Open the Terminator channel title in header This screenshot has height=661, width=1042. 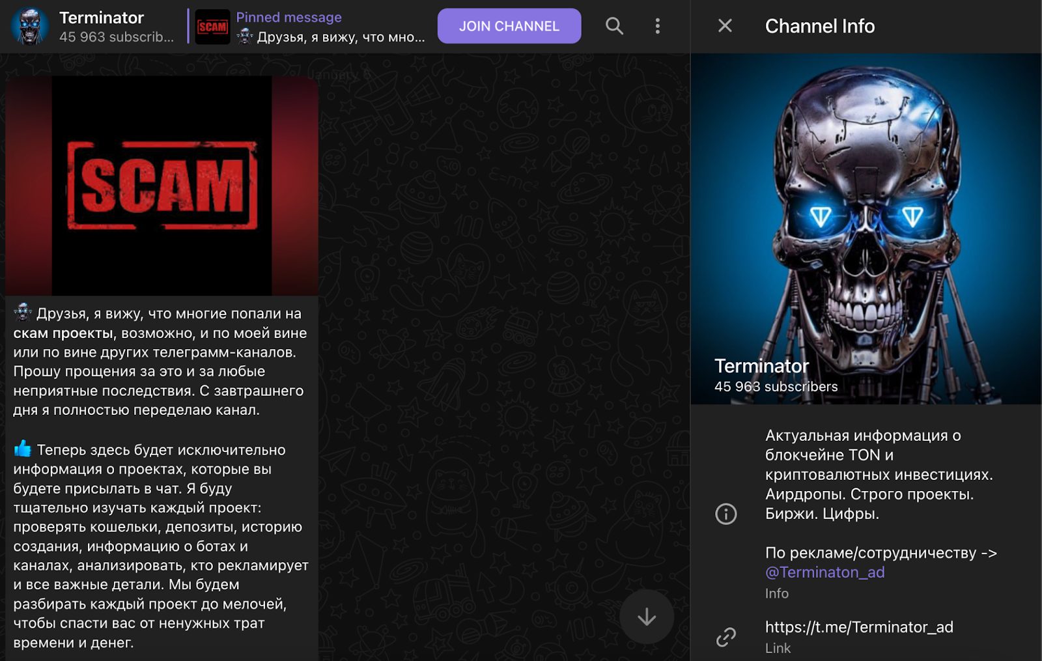tap(102, 18)
